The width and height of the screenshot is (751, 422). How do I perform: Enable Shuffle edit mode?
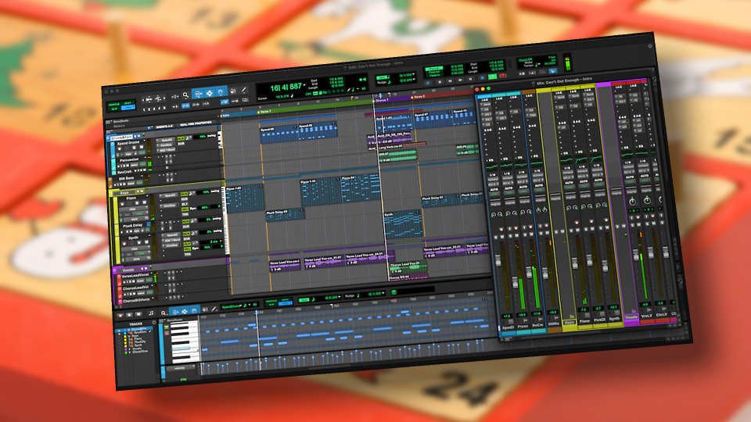(x=114, y=105)
